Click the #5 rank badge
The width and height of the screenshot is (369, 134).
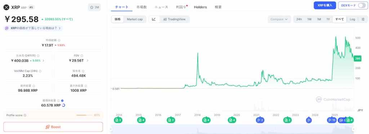tap(31, 7)
